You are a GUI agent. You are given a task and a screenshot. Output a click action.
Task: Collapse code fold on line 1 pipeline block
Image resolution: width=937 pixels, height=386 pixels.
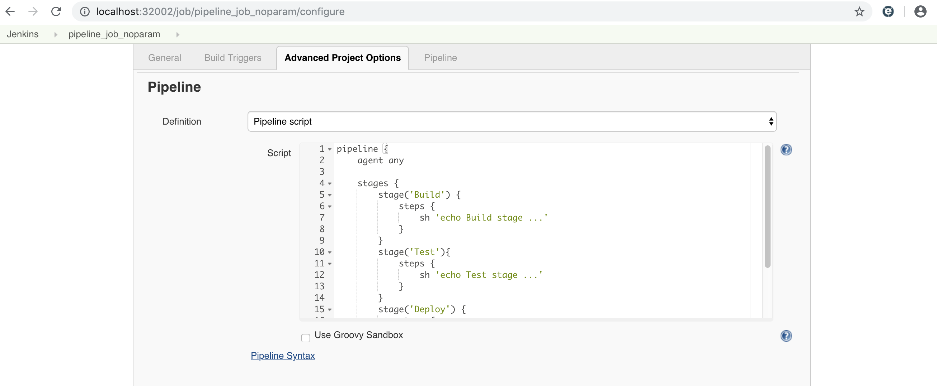tap(329, 149)
